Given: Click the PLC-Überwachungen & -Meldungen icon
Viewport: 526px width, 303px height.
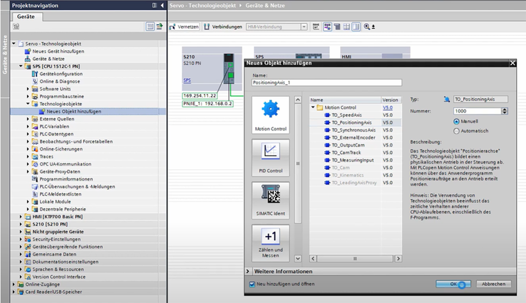Looking at the screenshot, I should (35, 187).
